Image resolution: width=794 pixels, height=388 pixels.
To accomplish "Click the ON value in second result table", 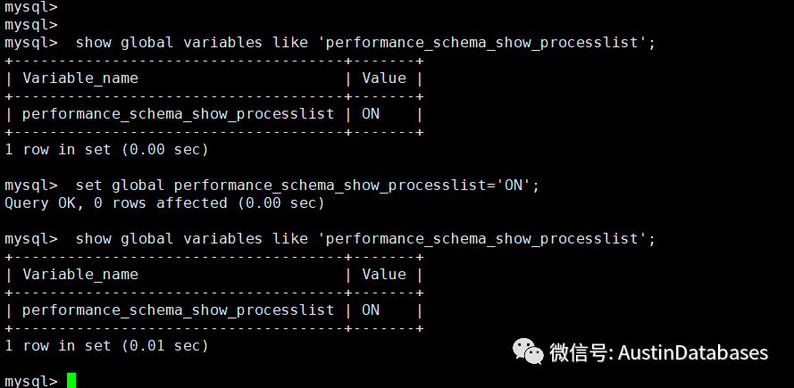I will (371, 310).
